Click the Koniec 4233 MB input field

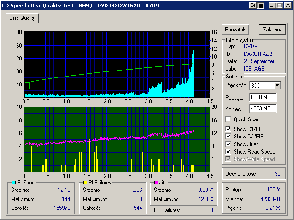(x=263, y=108)
